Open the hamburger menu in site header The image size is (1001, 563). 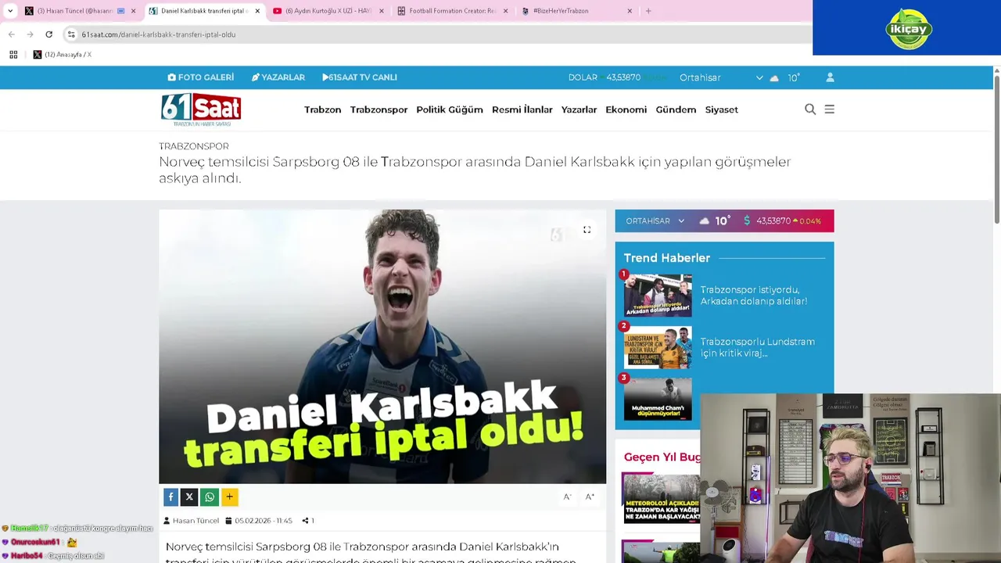[830, 109]
